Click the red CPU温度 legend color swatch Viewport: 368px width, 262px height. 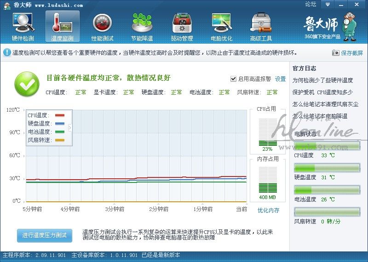click(59, 115)
